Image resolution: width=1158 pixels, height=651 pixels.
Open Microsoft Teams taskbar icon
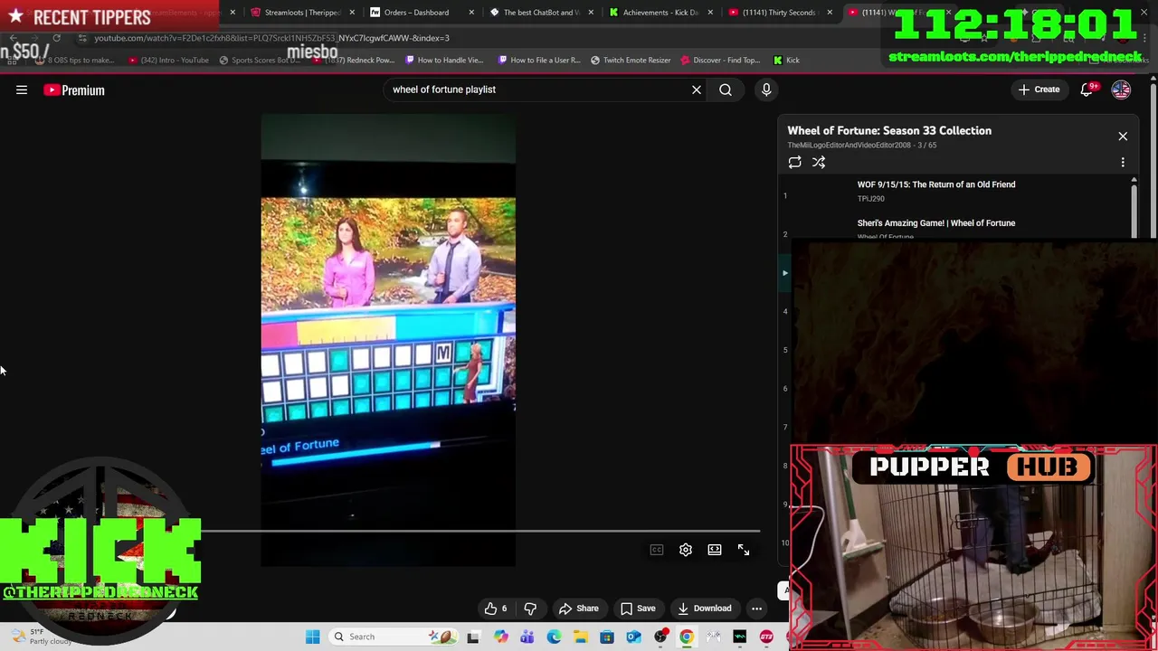(x=527, y=637)
